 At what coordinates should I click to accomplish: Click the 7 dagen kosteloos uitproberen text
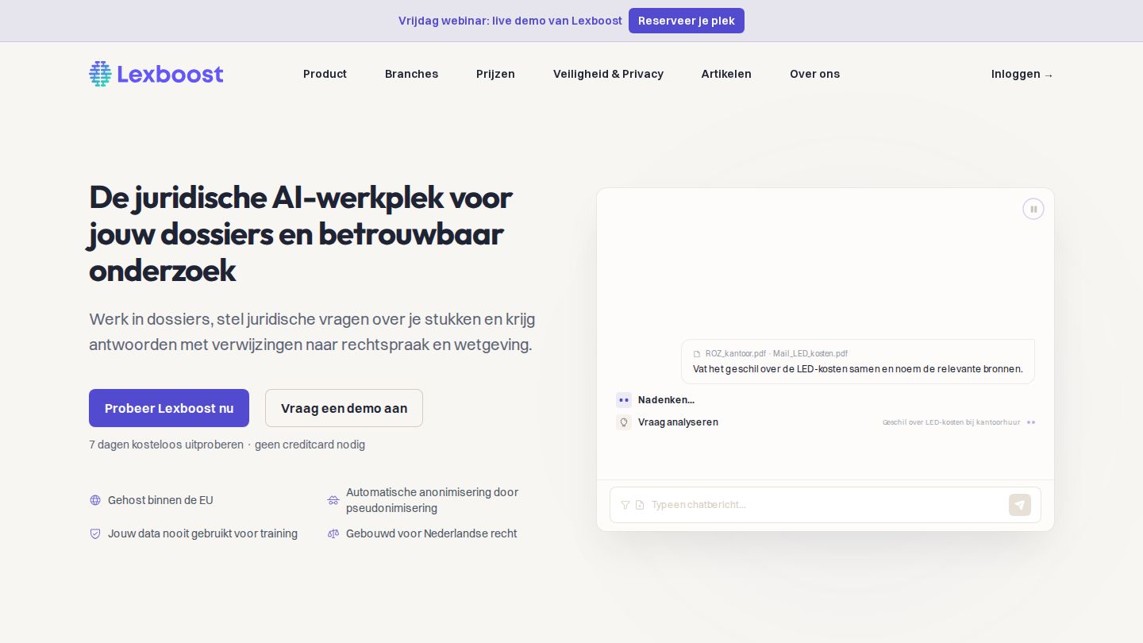[x=166, y=445]
